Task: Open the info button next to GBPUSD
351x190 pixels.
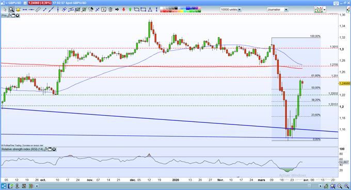Action: (x=25, y=3)
